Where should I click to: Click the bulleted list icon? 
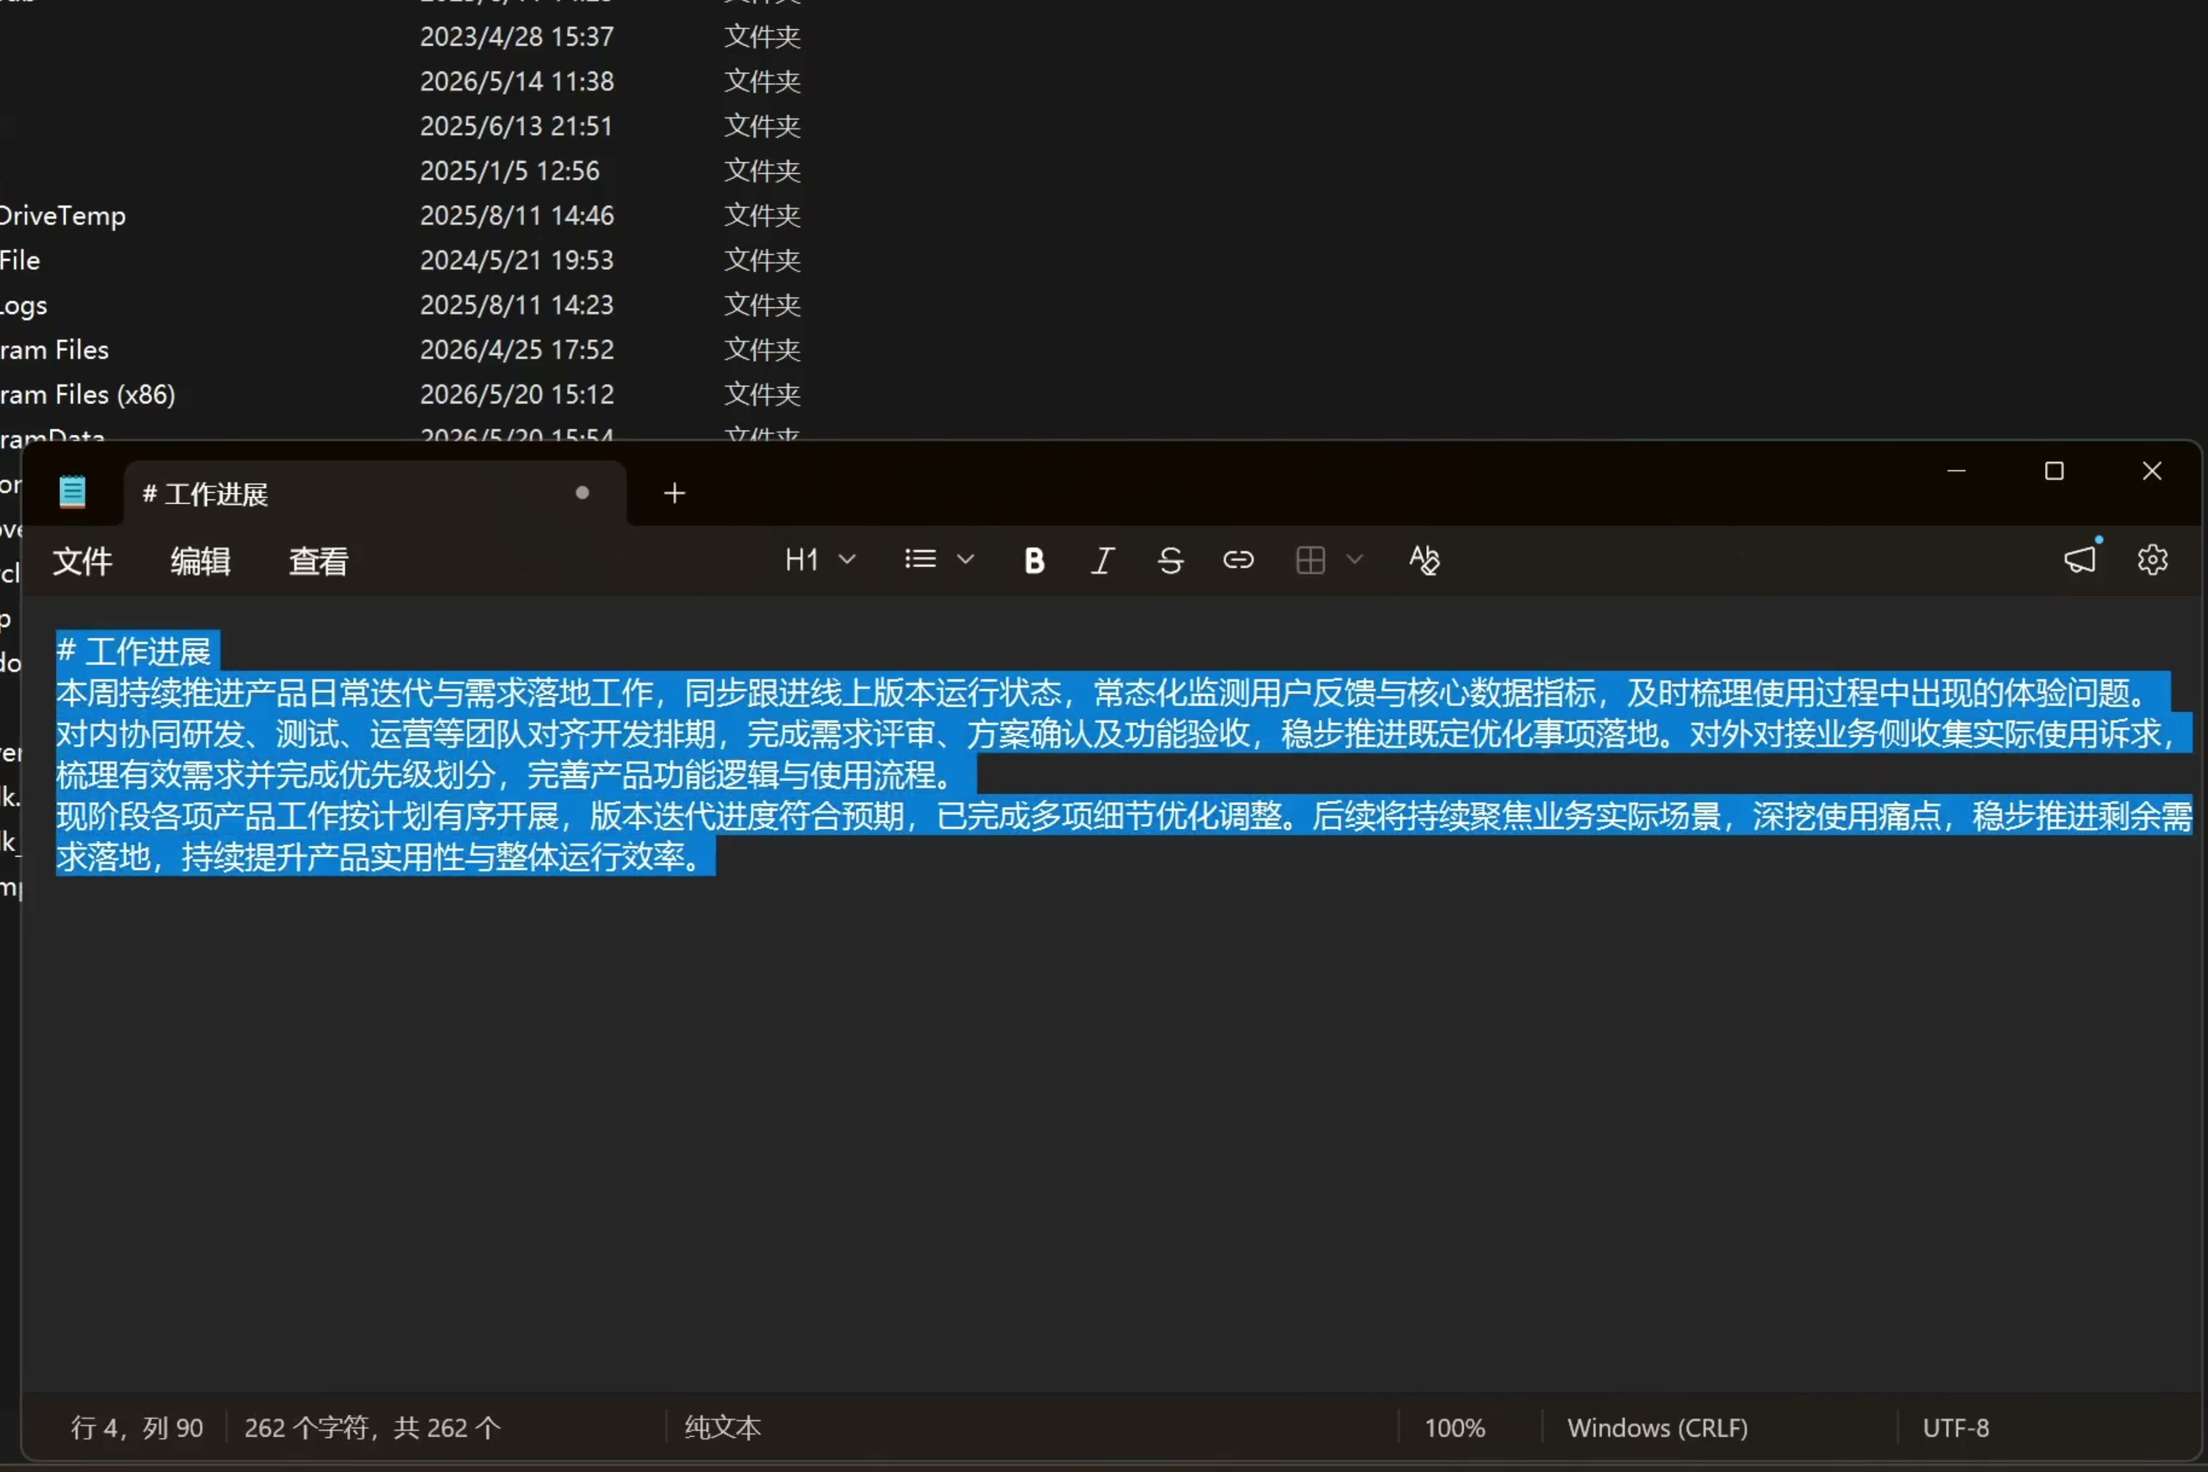[920, 560]
